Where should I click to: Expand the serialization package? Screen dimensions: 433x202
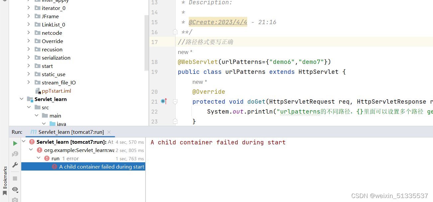coord(28,57)
